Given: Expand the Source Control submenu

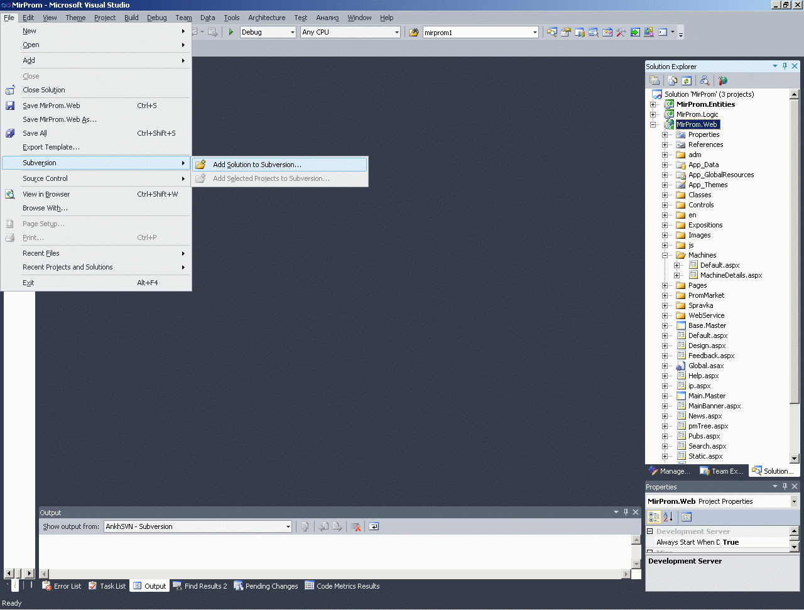Looking at the screenshot, I should [x=97, y=178].
